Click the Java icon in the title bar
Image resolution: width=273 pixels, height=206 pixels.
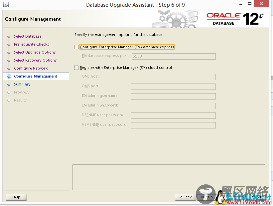[x=6, y=5]
